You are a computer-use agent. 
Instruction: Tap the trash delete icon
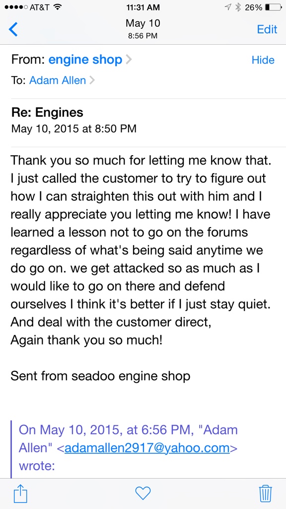click(x=266, y=494)
